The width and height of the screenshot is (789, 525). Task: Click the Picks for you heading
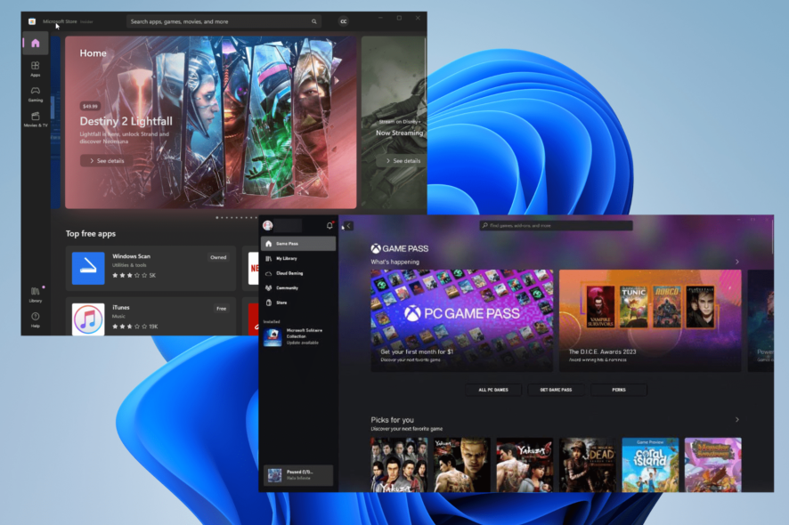pos(392,419)
